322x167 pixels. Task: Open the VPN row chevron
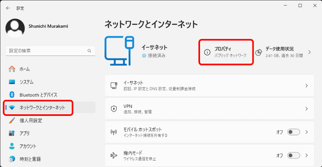[307, 109]
